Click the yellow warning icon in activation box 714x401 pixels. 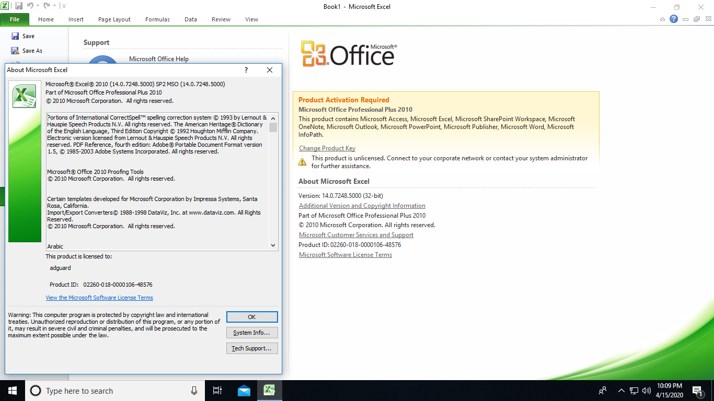click(x=302, y=162)
